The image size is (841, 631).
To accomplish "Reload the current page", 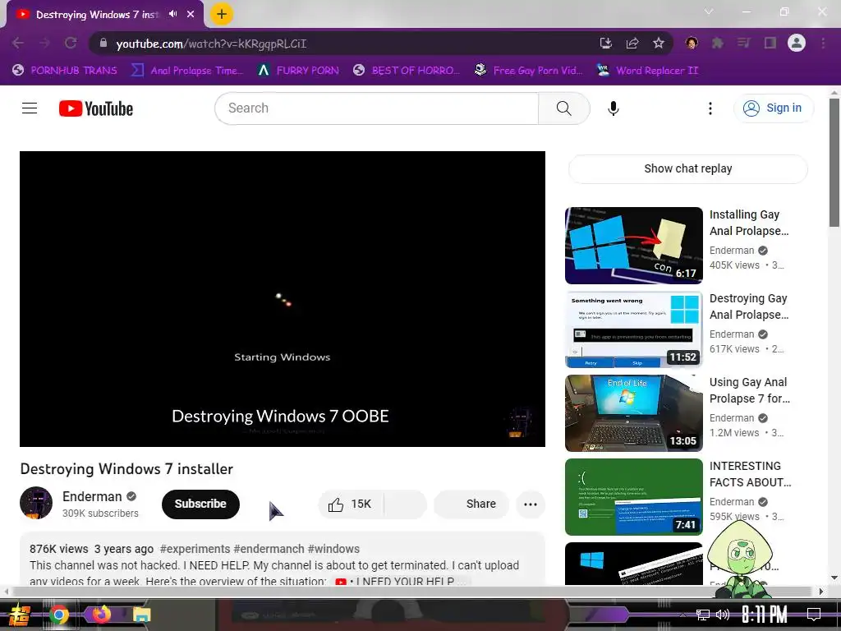I will tap(71, 43).
